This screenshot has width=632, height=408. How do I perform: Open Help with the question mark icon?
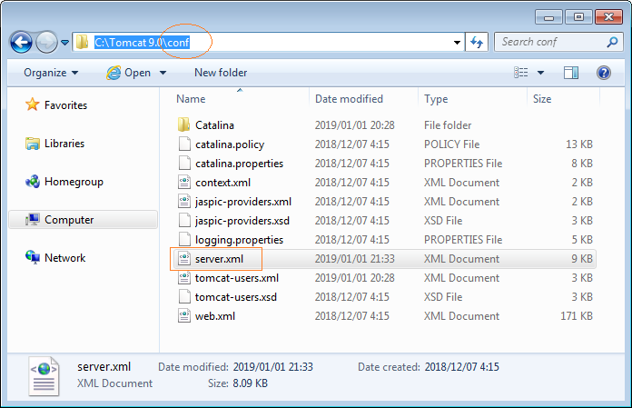click(603, 73)
